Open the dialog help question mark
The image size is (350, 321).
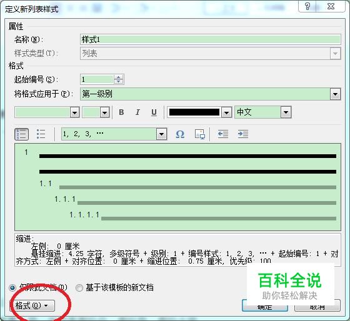tap(307, 6)
